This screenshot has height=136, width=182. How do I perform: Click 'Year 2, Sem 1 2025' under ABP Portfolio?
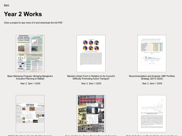click(152, 84)
